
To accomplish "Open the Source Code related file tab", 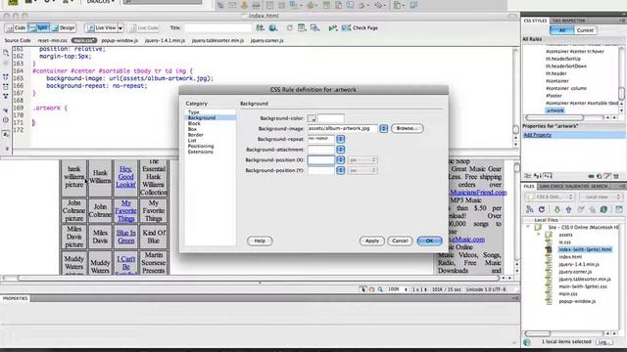I will click(18, 40).
